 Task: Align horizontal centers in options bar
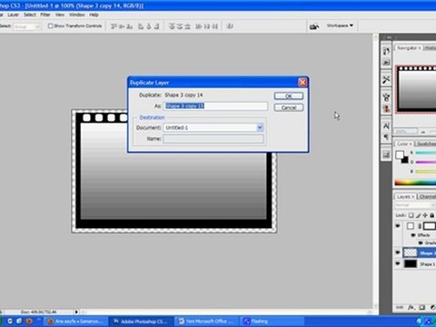(149, 26)
